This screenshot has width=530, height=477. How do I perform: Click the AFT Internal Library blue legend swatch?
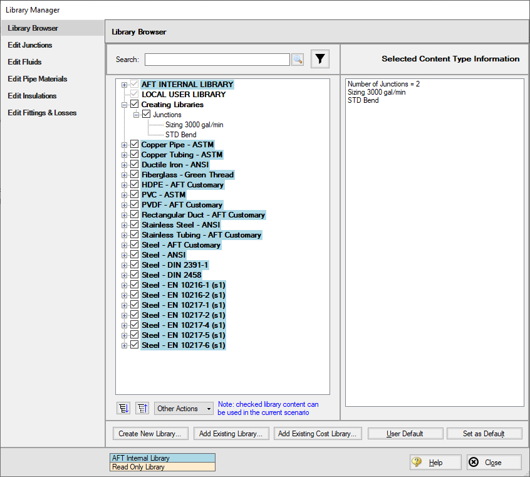pos(162,458)
